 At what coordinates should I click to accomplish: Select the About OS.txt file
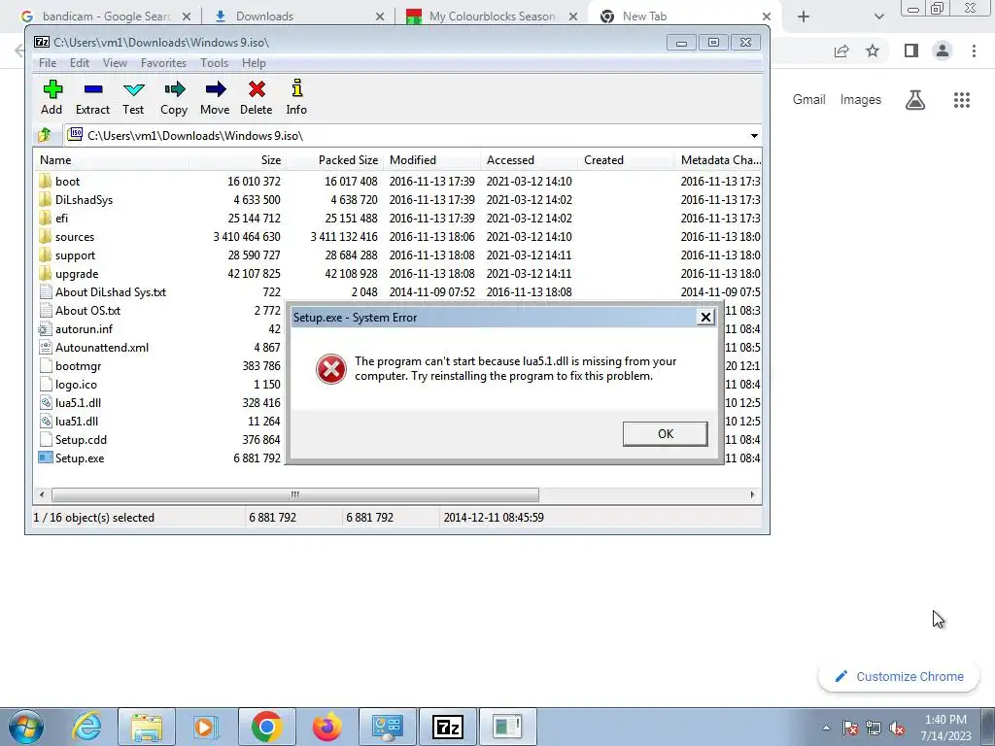pos(80,310)
